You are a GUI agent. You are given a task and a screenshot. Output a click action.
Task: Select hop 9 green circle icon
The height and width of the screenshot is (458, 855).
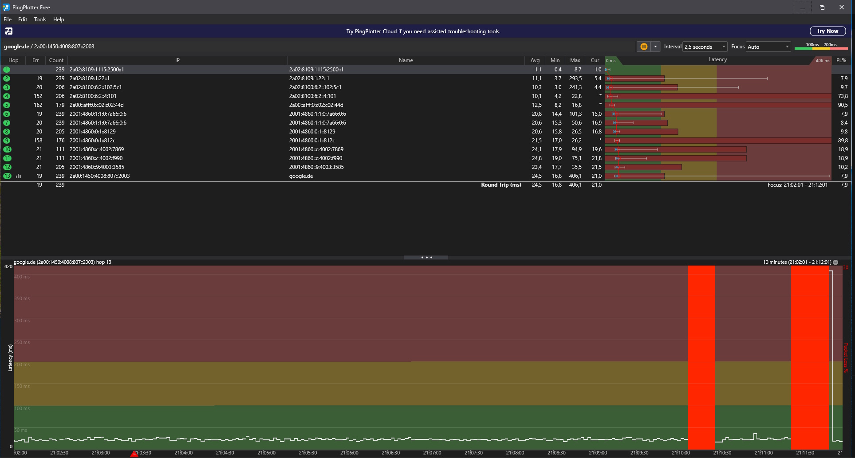click(x=7, y=141)
